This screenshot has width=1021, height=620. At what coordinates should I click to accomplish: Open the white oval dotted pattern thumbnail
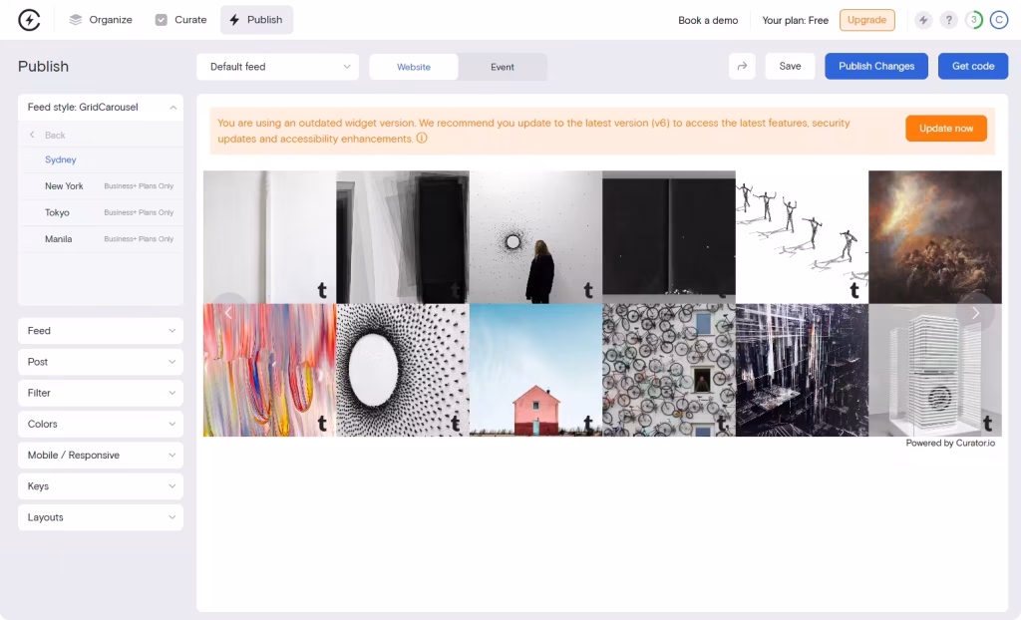pos(403,370)
